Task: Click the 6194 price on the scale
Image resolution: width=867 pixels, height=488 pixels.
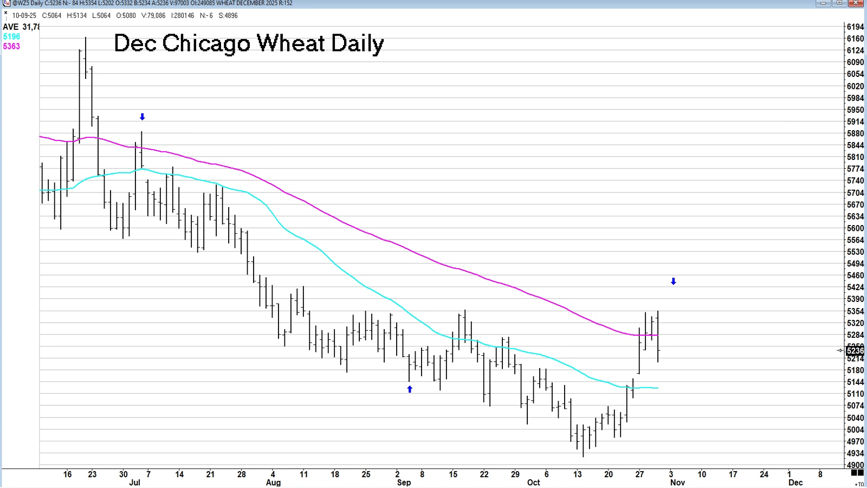Action: (x=855, y=27)
